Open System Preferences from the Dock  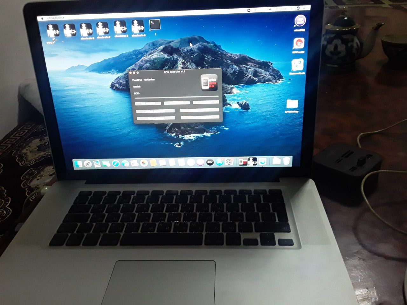coord(229,162)
